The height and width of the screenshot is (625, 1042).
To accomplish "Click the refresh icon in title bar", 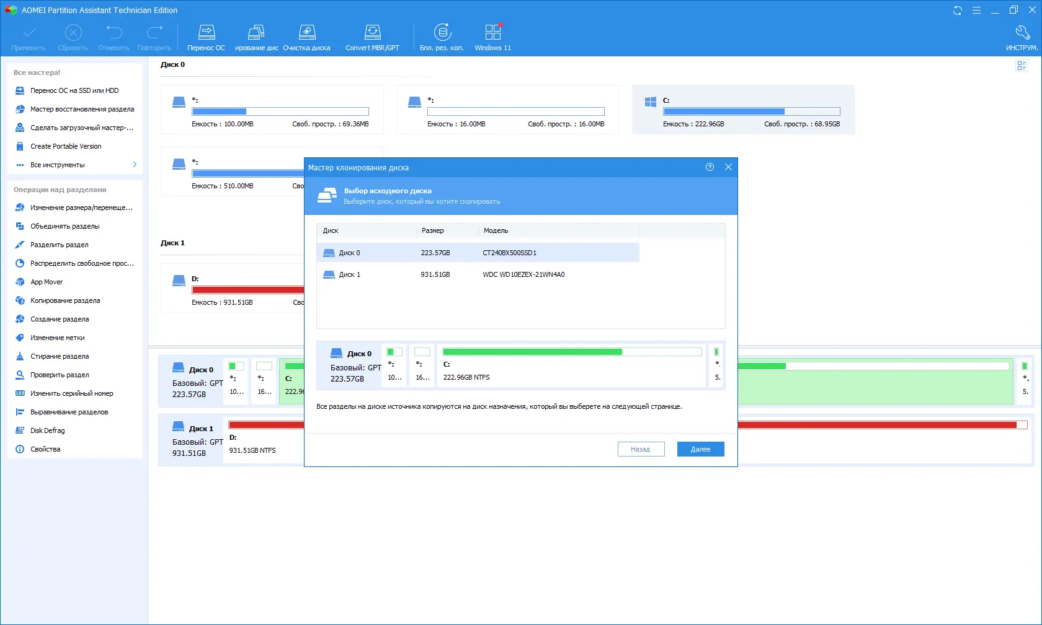I will click(958, 10).
